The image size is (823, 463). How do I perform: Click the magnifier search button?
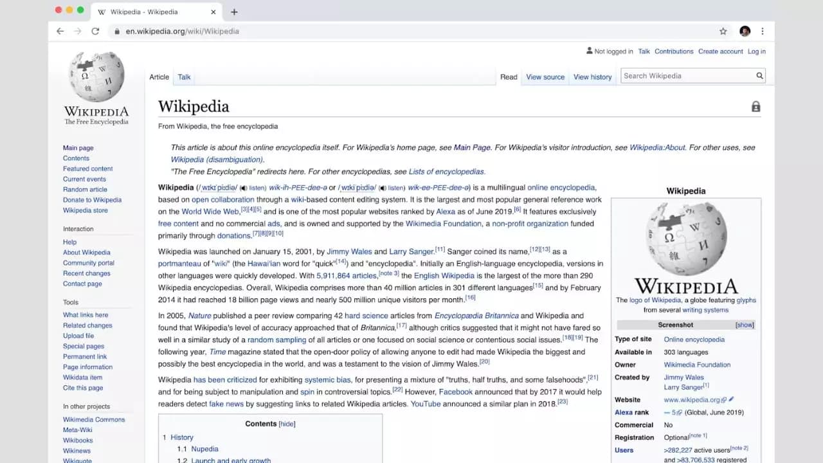pyautogui.click(x=759, y=76)
